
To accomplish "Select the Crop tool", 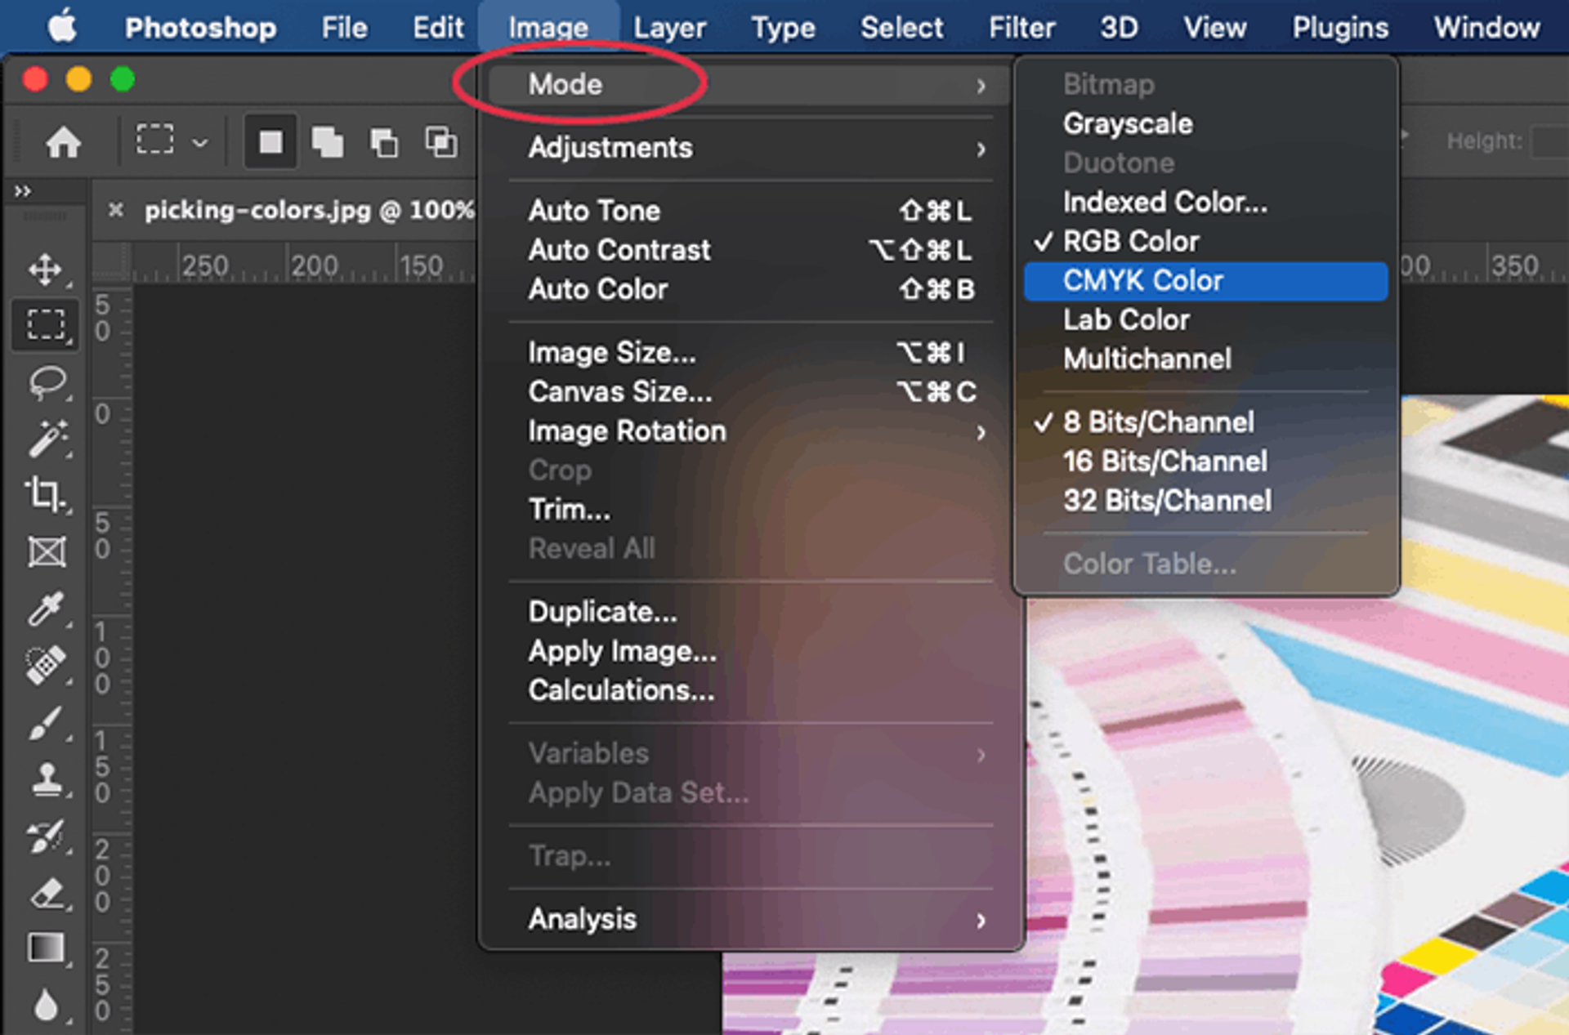I will (45, 494).
